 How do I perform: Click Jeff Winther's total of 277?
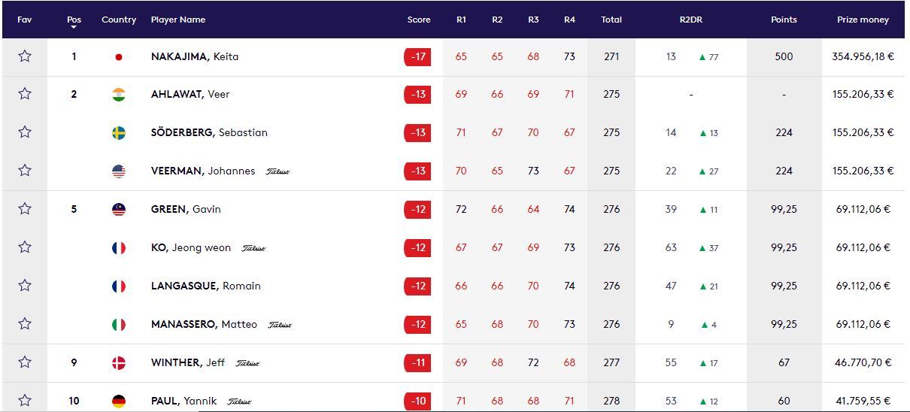tap(611, 362)
